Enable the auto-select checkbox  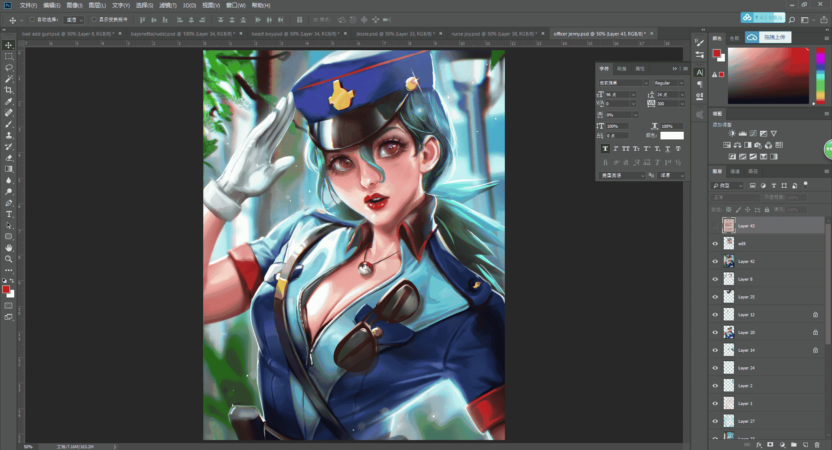click(32, 19)
